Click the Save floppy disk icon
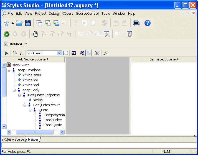The image size is (198, 155). click(x=28, y=23)
